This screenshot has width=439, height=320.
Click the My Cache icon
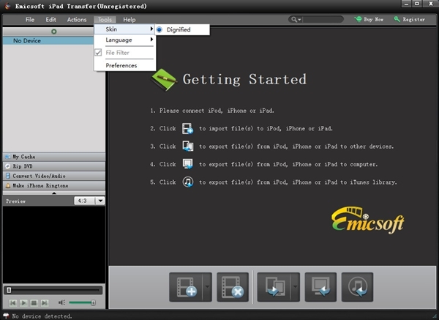(x=8, y=157)
